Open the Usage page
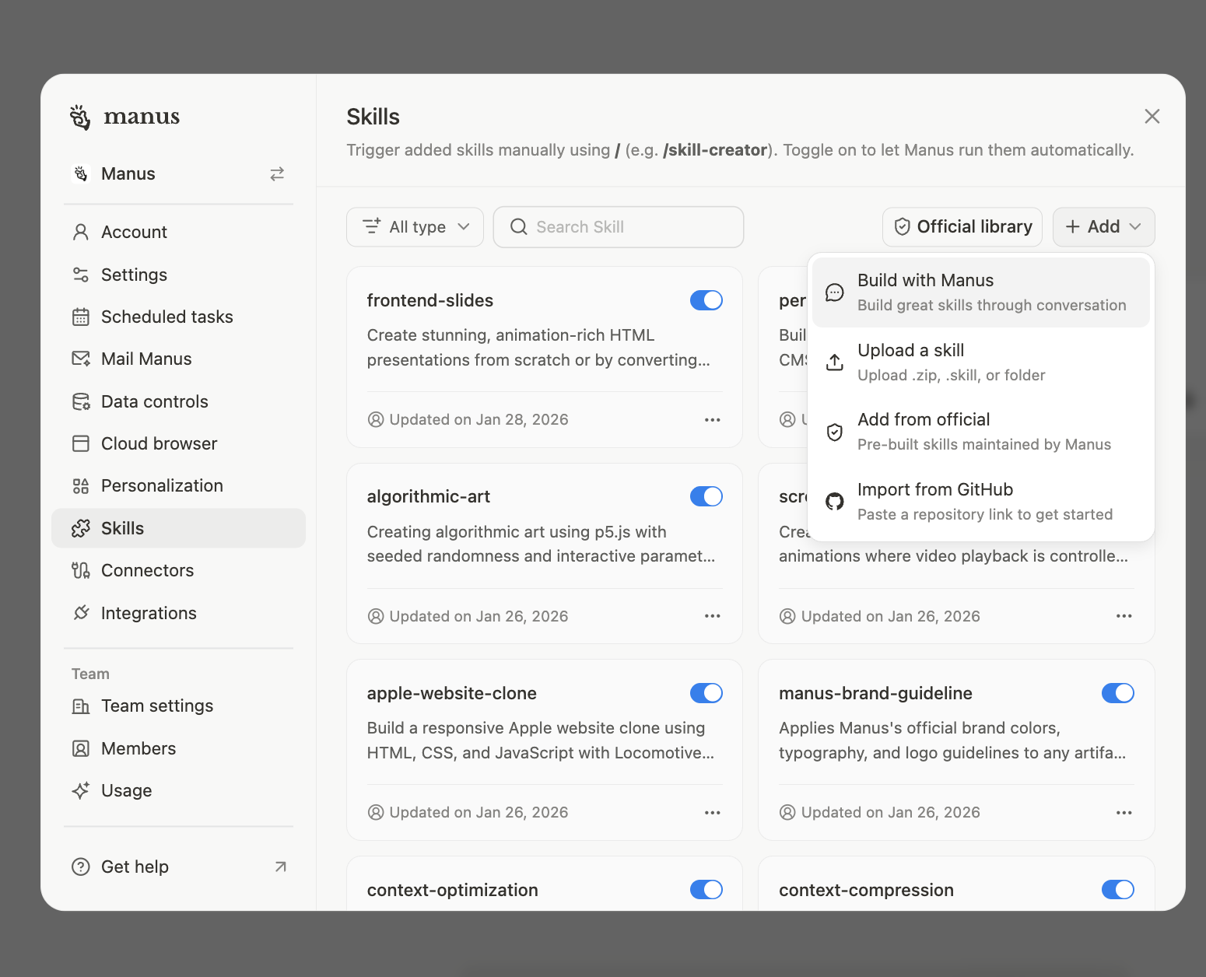The height and width of the screenshot is (977, 1206). point(178,790)
